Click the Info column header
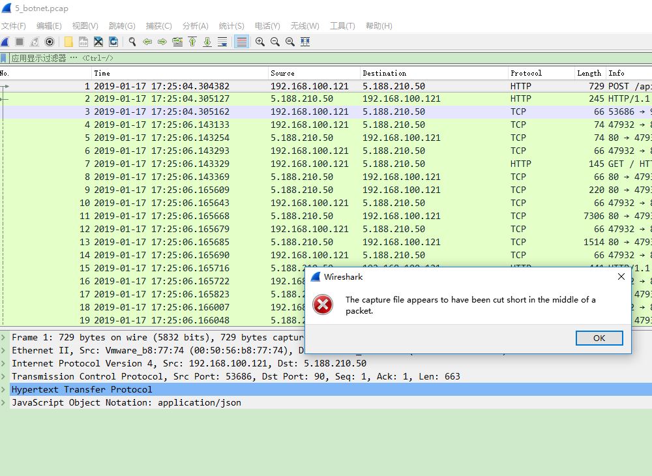The height and width of the screenshot is (476, 652). point(629,73)
